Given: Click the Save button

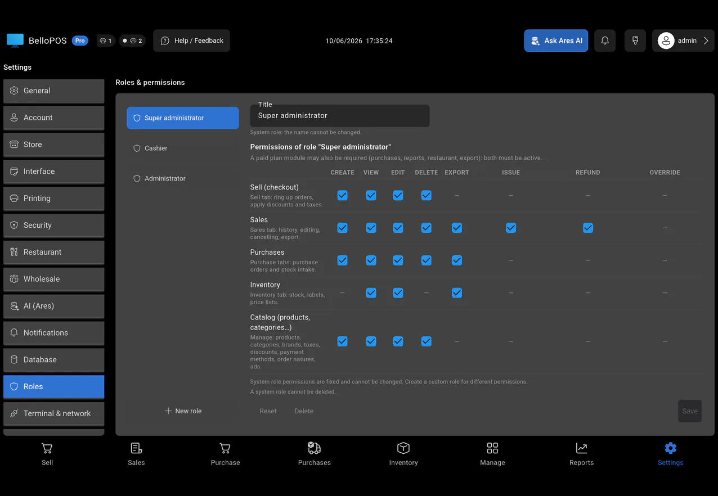Looking at the screenshot, I should pyautogui.click(x=690, y=411).
